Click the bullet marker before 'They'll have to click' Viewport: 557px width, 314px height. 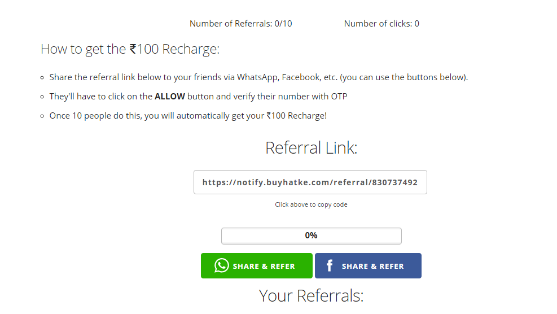tap(42, 97)
